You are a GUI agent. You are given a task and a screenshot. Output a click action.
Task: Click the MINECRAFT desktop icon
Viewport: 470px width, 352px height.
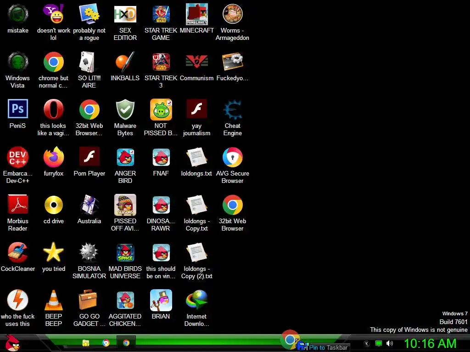tap(196, 14)
